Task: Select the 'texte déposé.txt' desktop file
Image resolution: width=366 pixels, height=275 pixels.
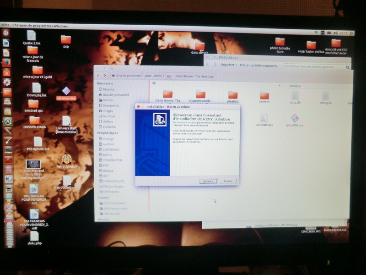Action: (x=335, y=229)
